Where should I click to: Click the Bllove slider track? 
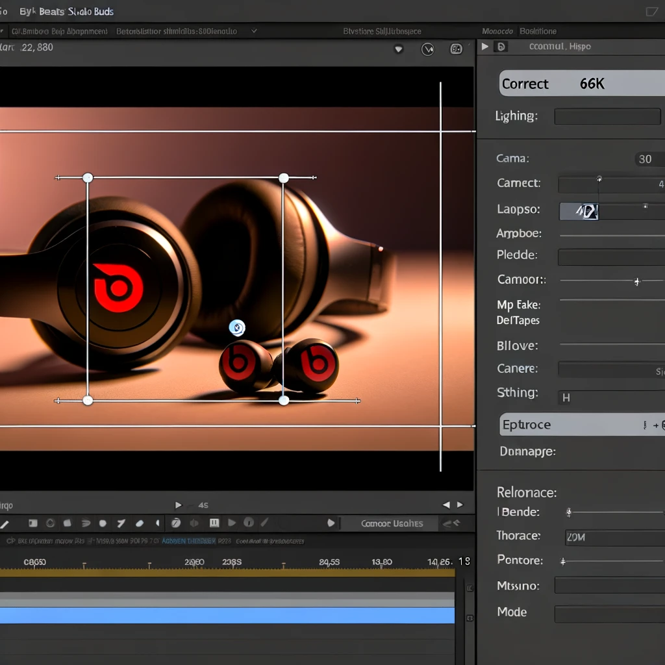[x=612, y=344]
